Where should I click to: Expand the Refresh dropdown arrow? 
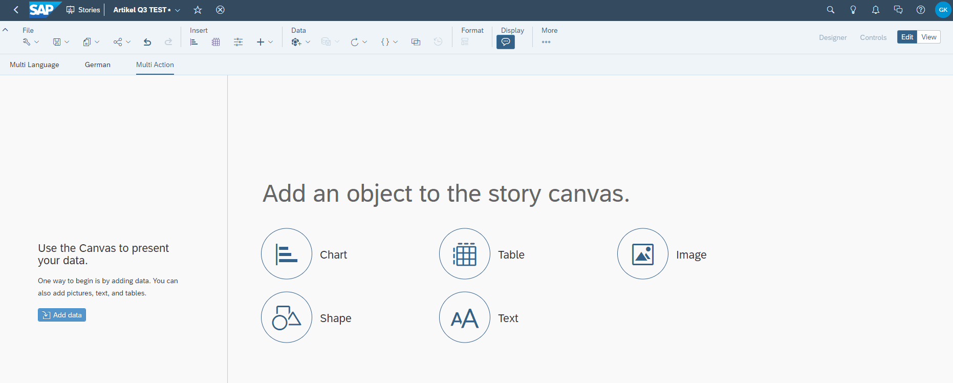pos(364,42)
